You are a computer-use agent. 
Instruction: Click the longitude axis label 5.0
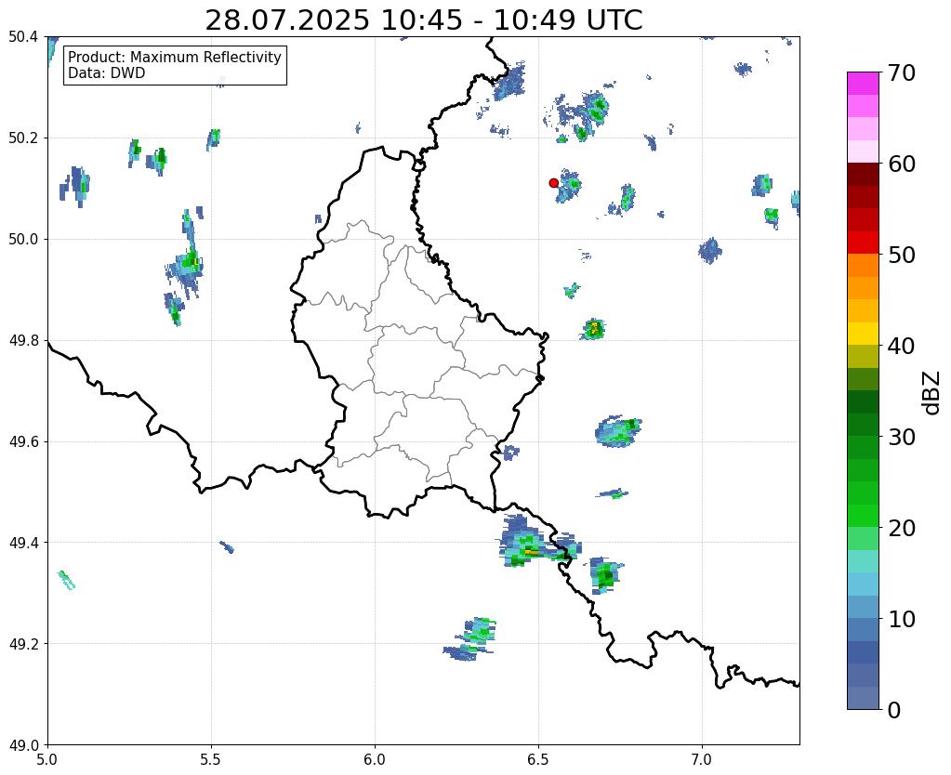pyautogui.click(x=47, y=759)
